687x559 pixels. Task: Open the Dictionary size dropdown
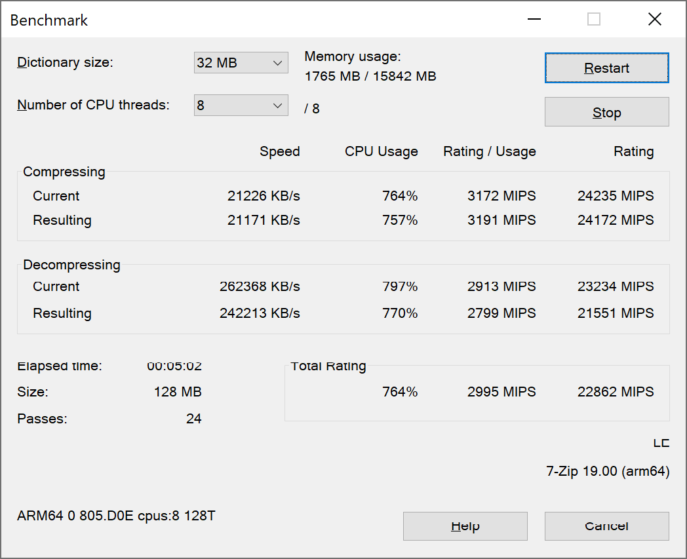pyautogui.click(x=241, y=63)
